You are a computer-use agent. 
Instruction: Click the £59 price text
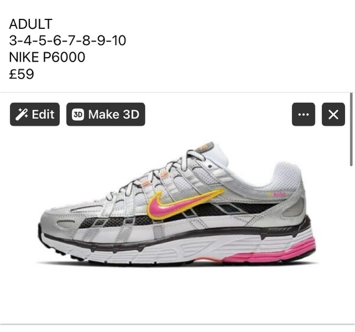point(22,74)
